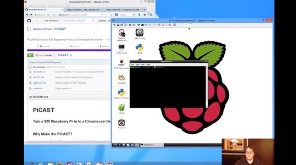Launch WiFi Config desktop icon
The width and height of the screenshot is (296, 165).
tap(140, 34)
